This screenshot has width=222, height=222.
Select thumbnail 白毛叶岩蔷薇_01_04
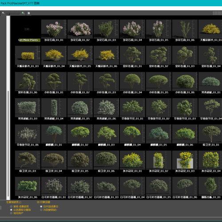132,186
